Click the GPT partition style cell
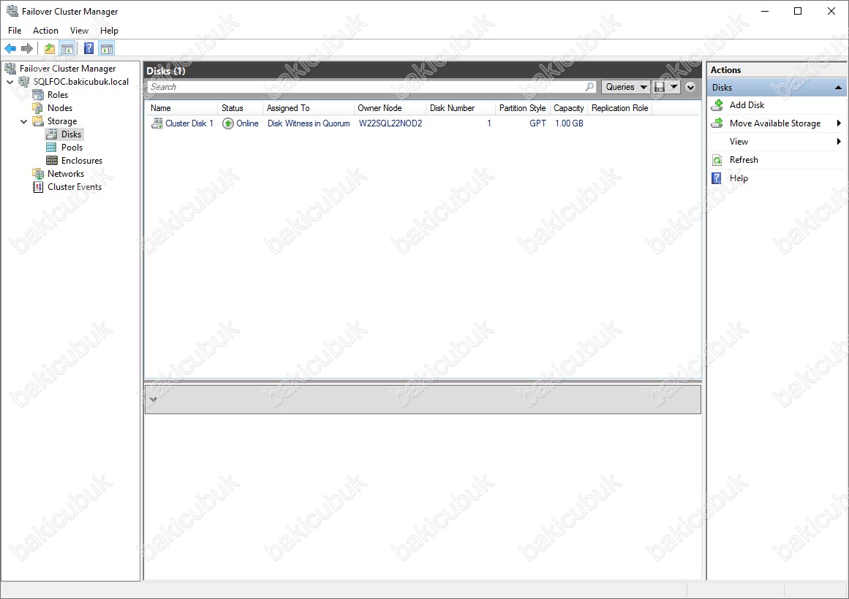This screenshot has height=599, width=849. coord(537,123)
